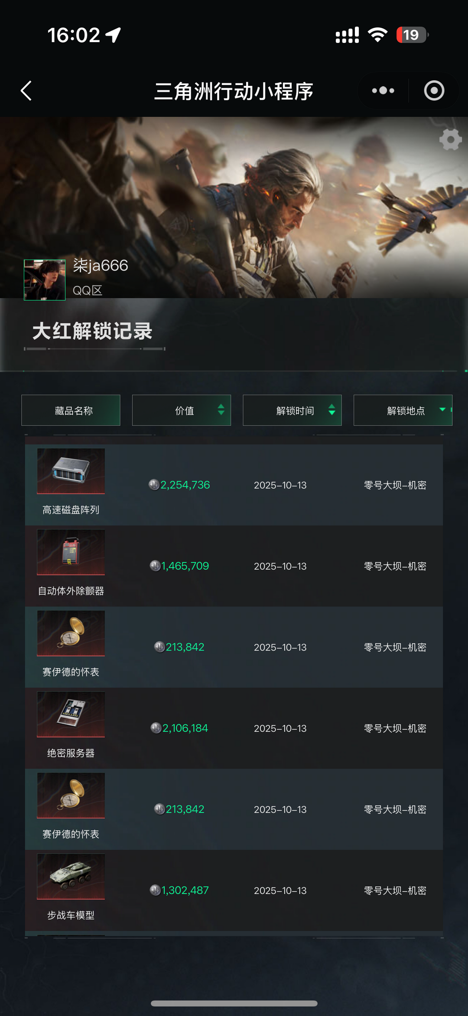468x1016 pixels.
Task: Open the three-dot more options menu
Action: 383,91
